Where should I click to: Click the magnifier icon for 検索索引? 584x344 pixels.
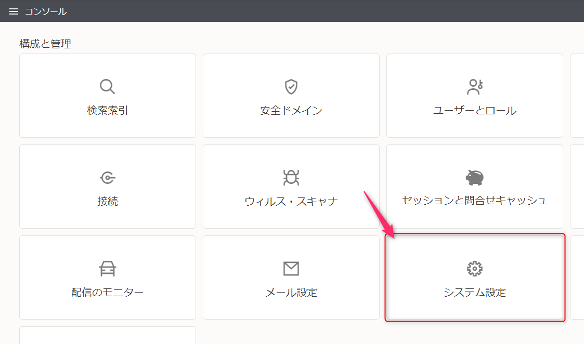[x=107, y=86]
